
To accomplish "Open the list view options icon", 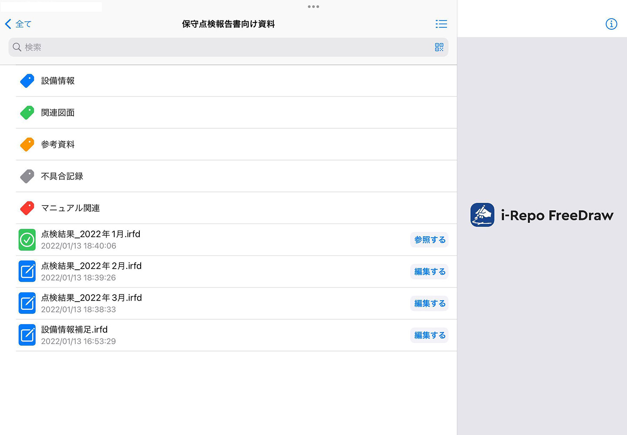I will click(x=441, y=24).
